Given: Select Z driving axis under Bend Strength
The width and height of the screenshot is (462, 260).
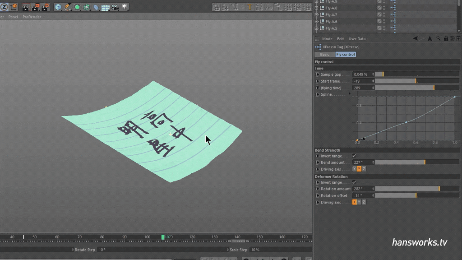Looking at the screenshot, I should (364, 169).
